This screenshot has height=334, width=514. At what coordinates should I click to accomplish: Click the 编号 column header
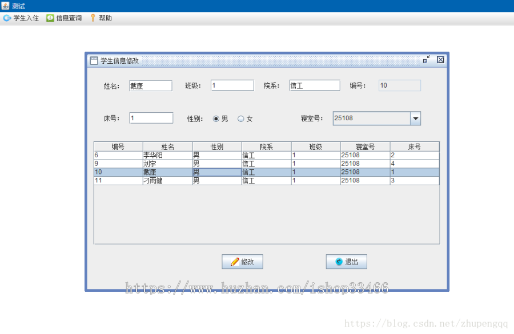118,146
